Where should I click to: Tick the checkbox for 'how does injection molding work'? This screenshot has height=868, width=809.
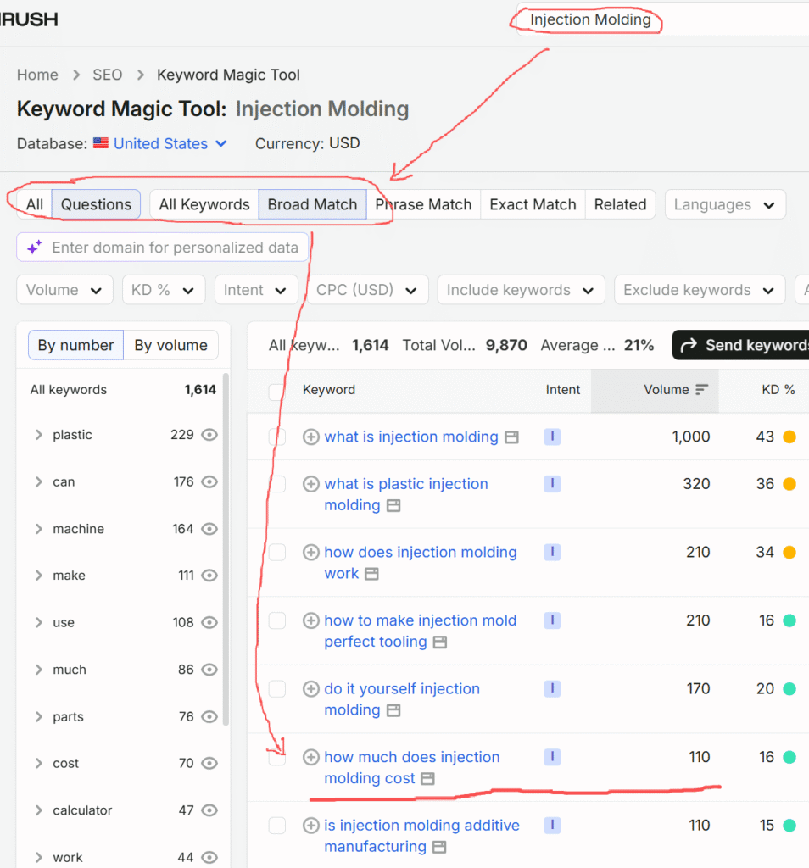[276, 552]
